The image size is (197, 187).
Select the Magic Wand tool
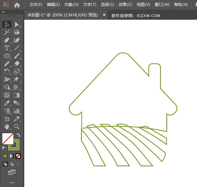click(7, 32)
